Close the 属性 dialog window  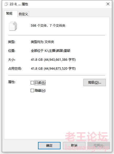(x=108, y=4)
